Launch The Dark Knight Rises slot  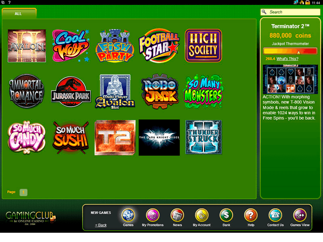point(159,138)
